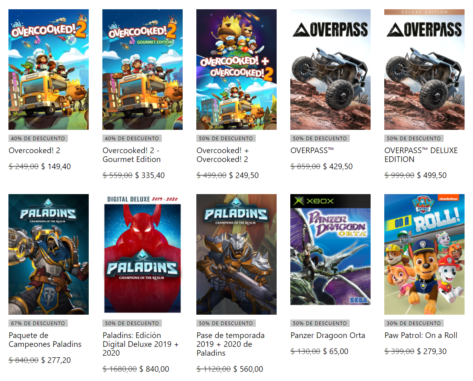Select the Overcooked! + Overcooked! 2 bundle artwork
473x381 pixels.
coord(236,70)
